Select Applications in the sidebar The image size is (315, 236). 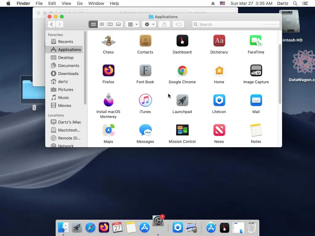(64, 49)
